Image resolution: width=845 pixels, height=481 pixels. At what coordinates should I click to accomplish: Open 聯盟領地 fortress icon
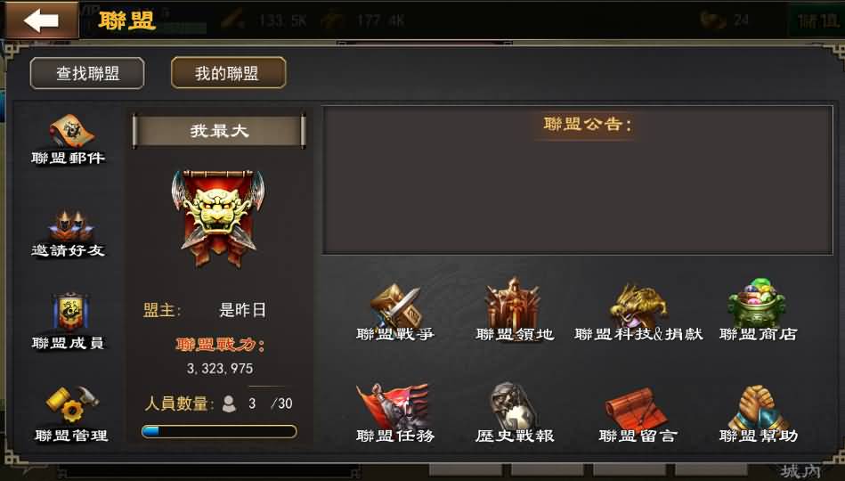point(513,303)
